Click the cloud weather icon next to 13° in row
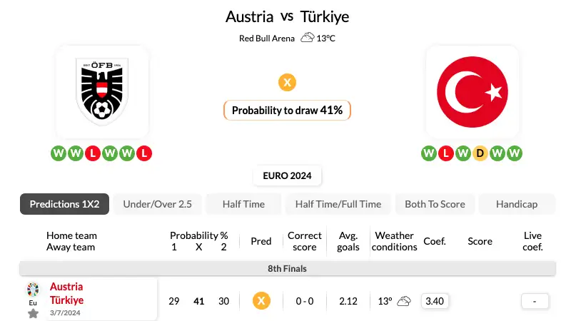The width and height of the screenshot is (571, 321). pos(404,301)
